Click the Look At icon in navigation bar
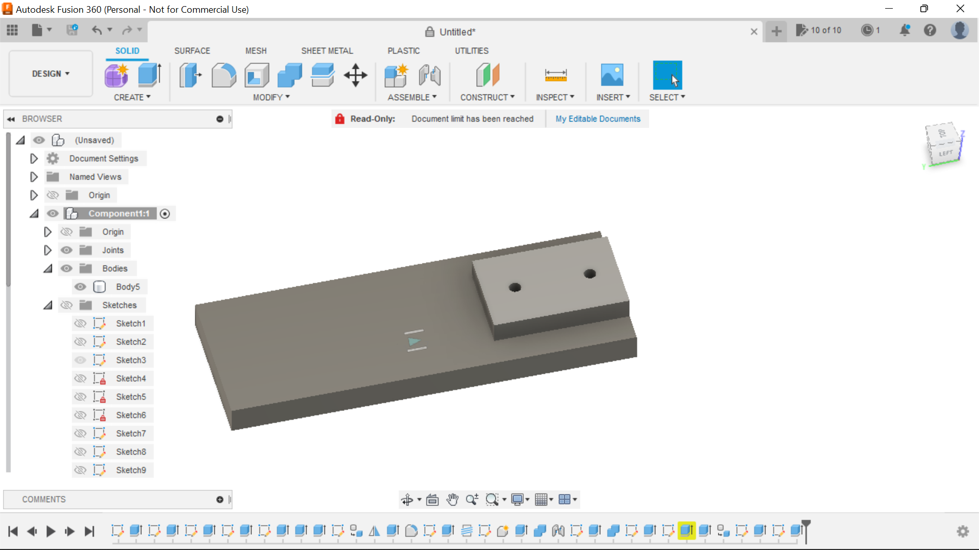Screen dimensions: 979x550 click(x=432, y=500)
